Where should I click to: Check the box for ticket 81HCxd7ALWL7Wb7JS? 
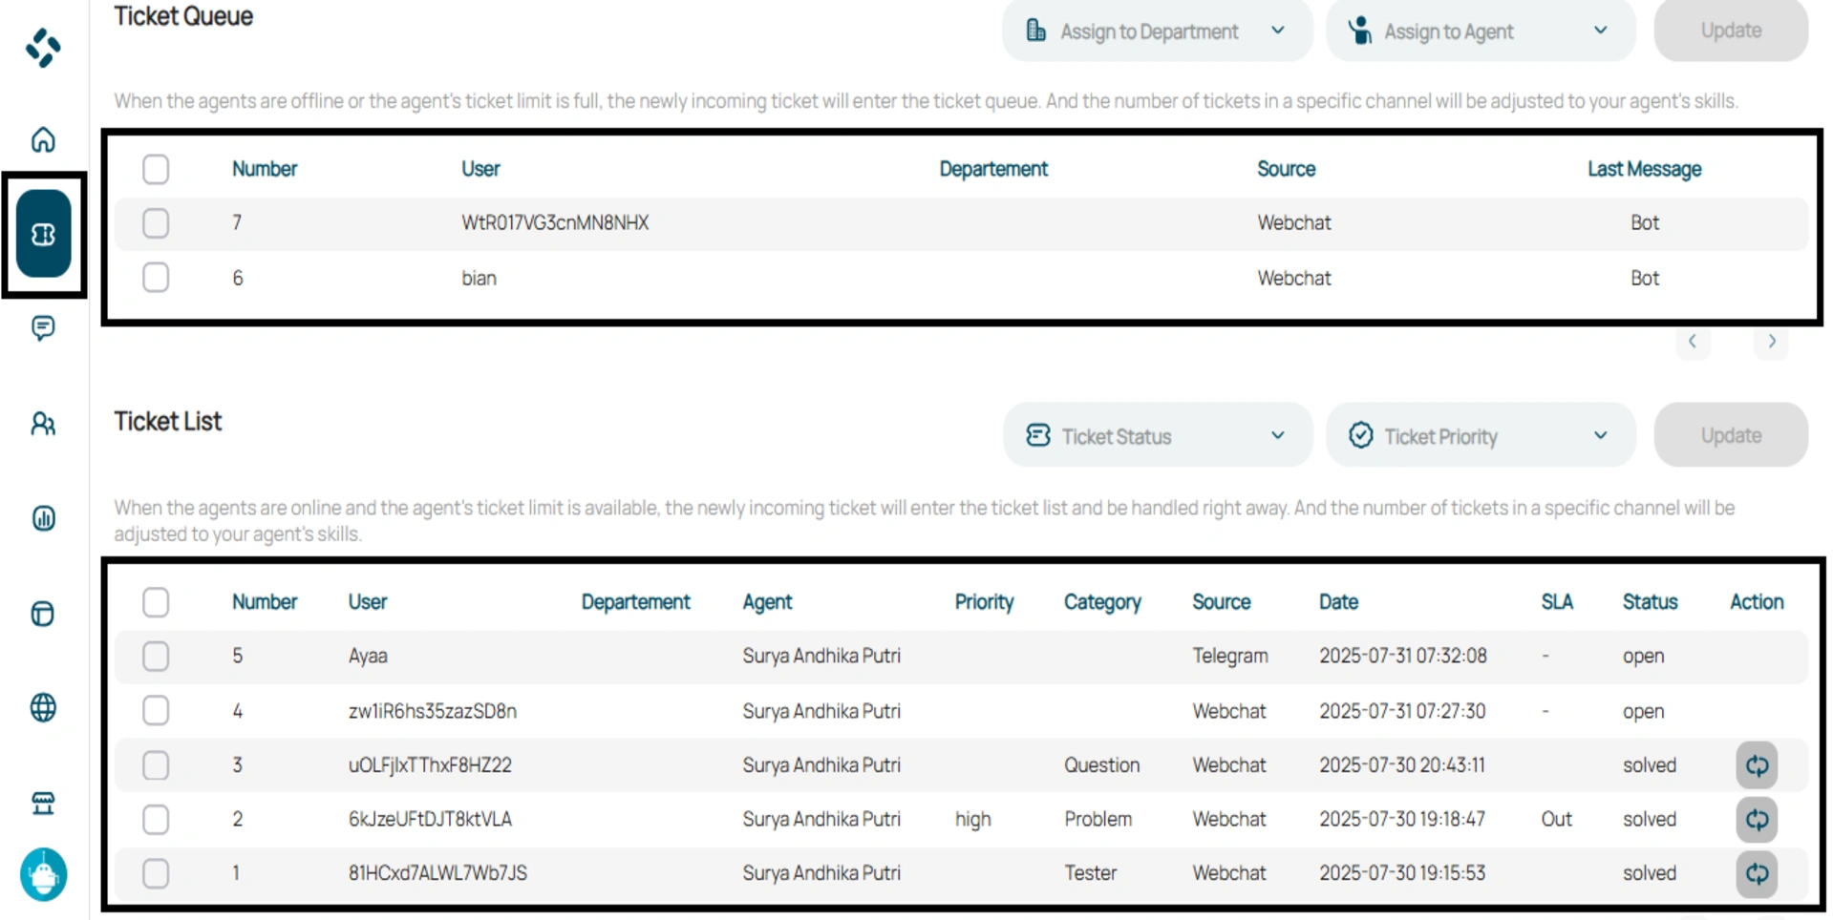[x=156, y=873]
